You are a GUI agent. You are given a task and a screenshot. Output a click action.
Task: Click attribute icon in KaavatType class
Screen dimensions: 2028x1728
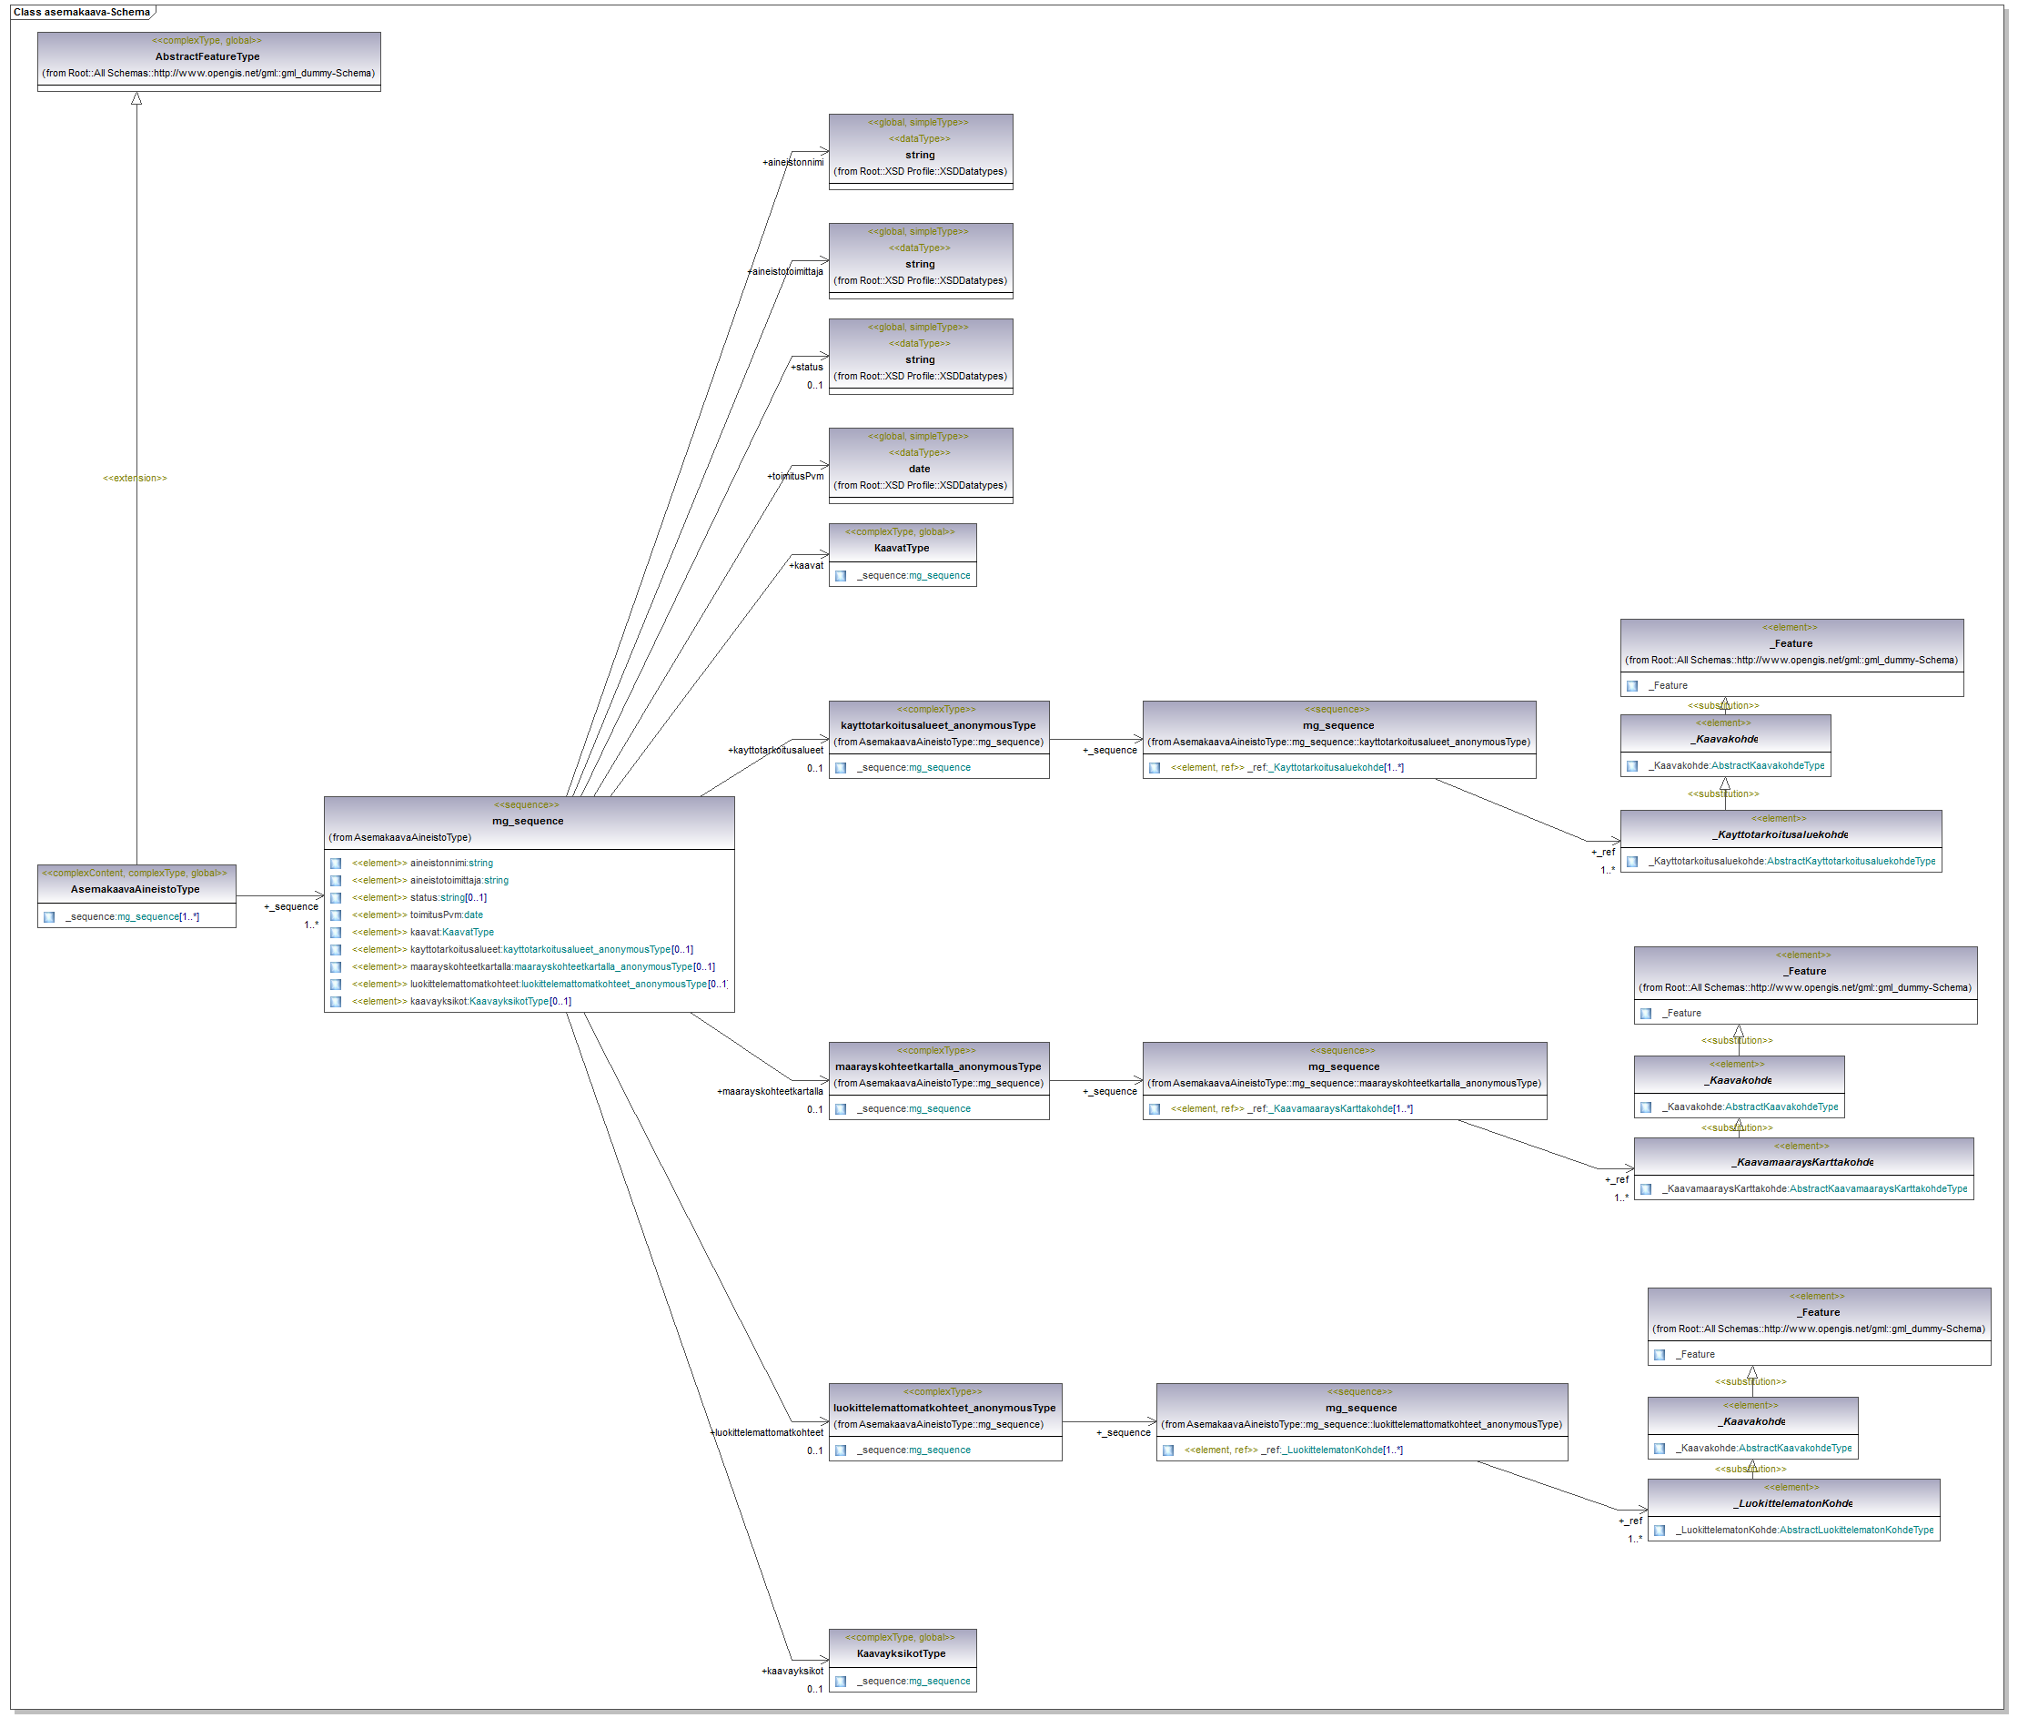[x=841, y=576]
